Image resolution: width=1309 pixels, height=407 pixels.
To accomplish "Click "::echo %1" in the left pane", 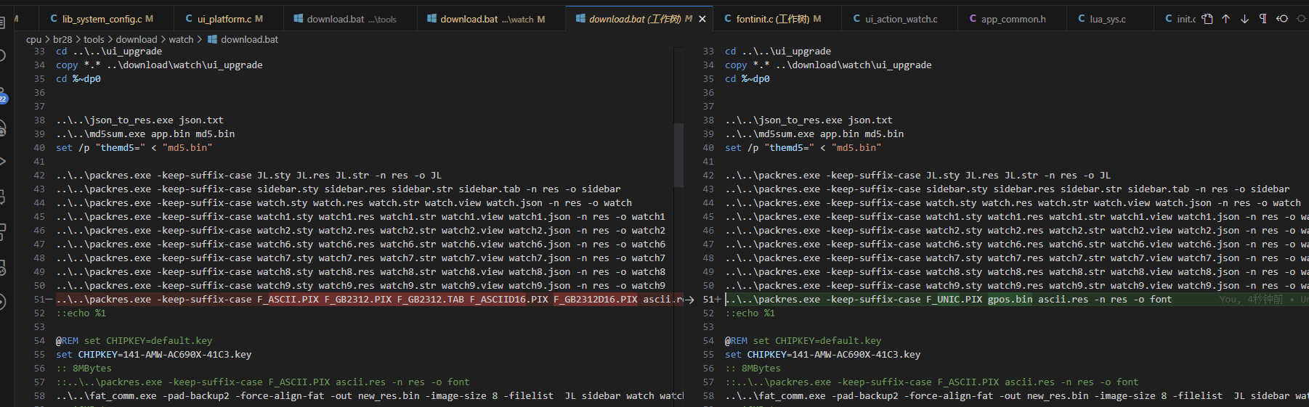I will click(x=81, y=313).
